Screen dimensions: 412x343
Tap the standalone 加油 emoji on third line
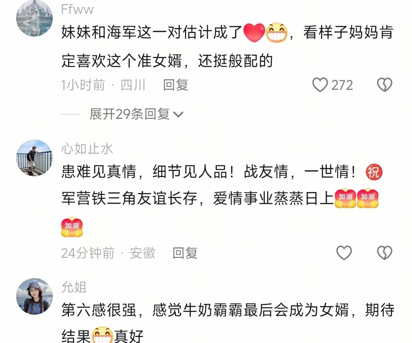coord(72,227)
